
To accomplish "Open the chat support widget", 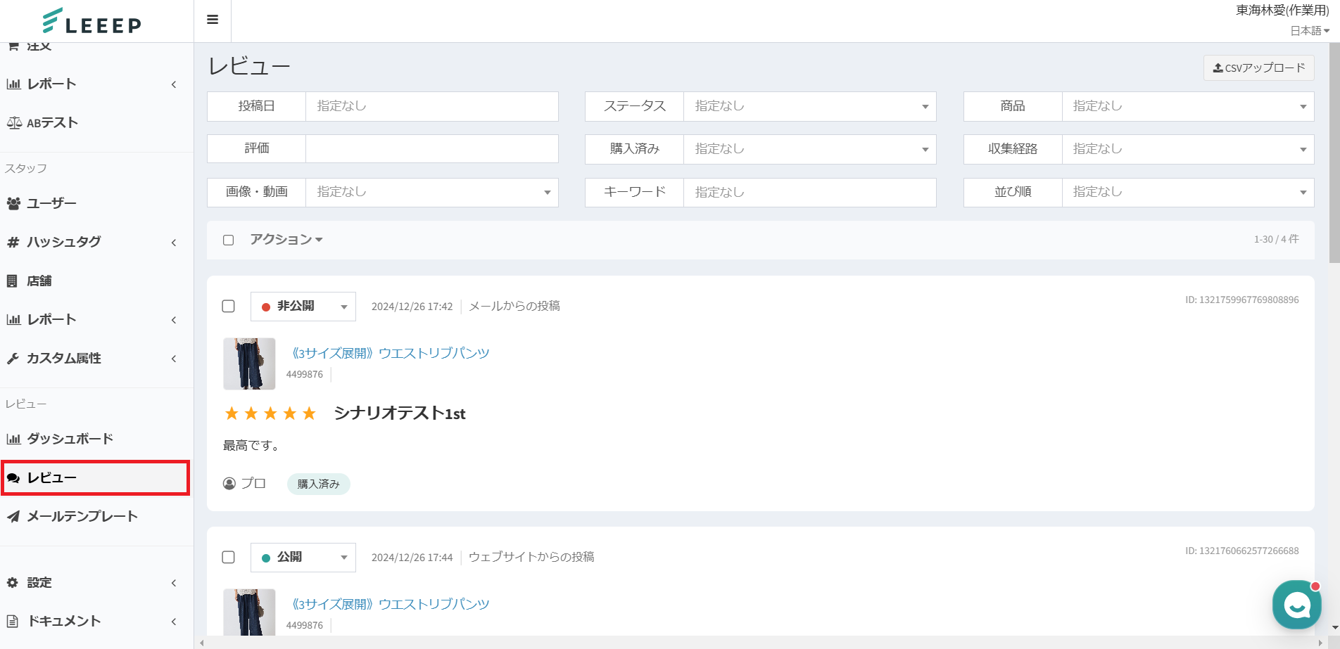I will point(1296,605).
